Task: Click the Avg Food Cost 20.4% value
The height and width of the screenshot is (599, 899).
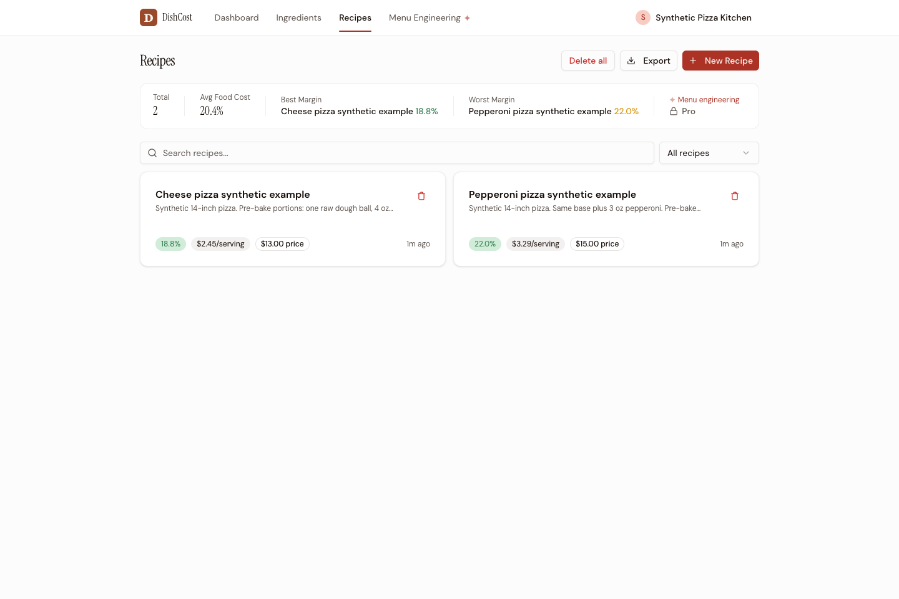Action: [x=212, y=111]
